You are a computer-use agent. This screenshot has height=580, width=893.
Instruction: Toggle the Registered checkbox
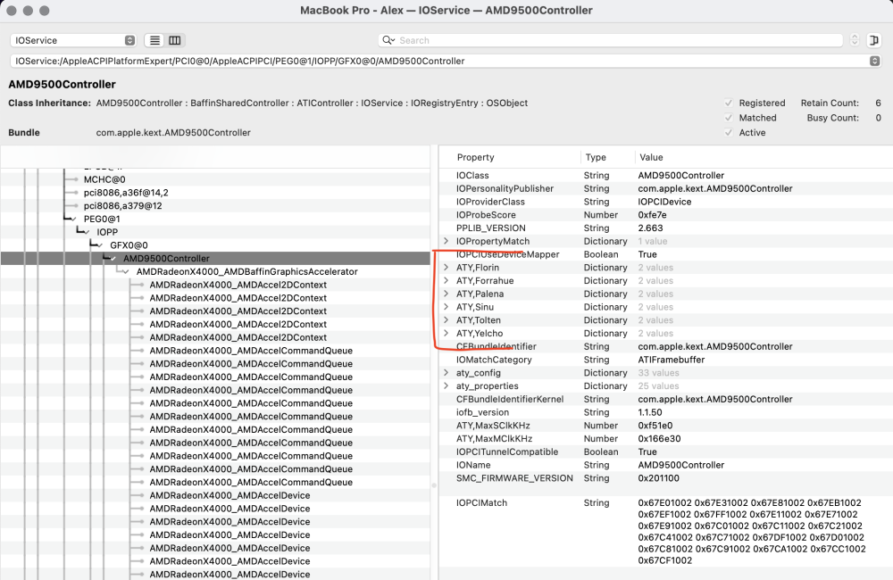click(729, 103)
